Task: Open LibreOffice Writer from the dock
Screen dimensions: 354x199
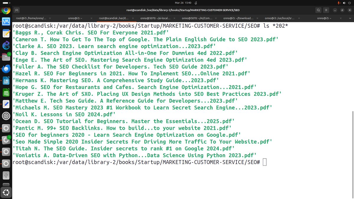Action: coord(6,80)
